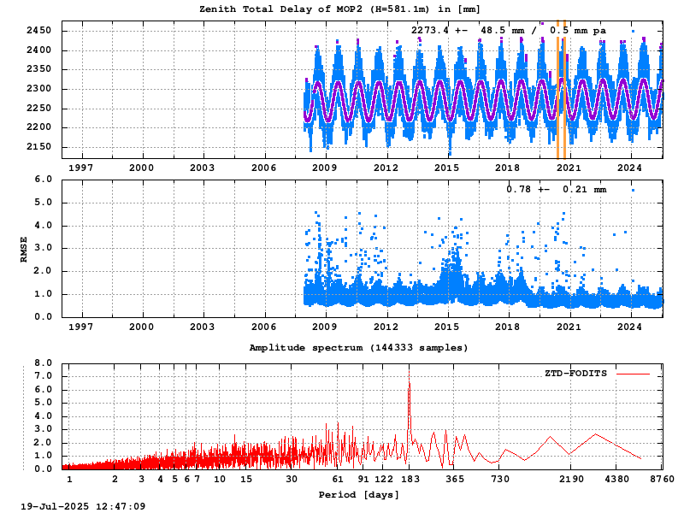Viewport: 684px width, 513px height.
Task: Click '2024' under the RMSE plot
Action: pyautogui.click(x=629, y=327)
